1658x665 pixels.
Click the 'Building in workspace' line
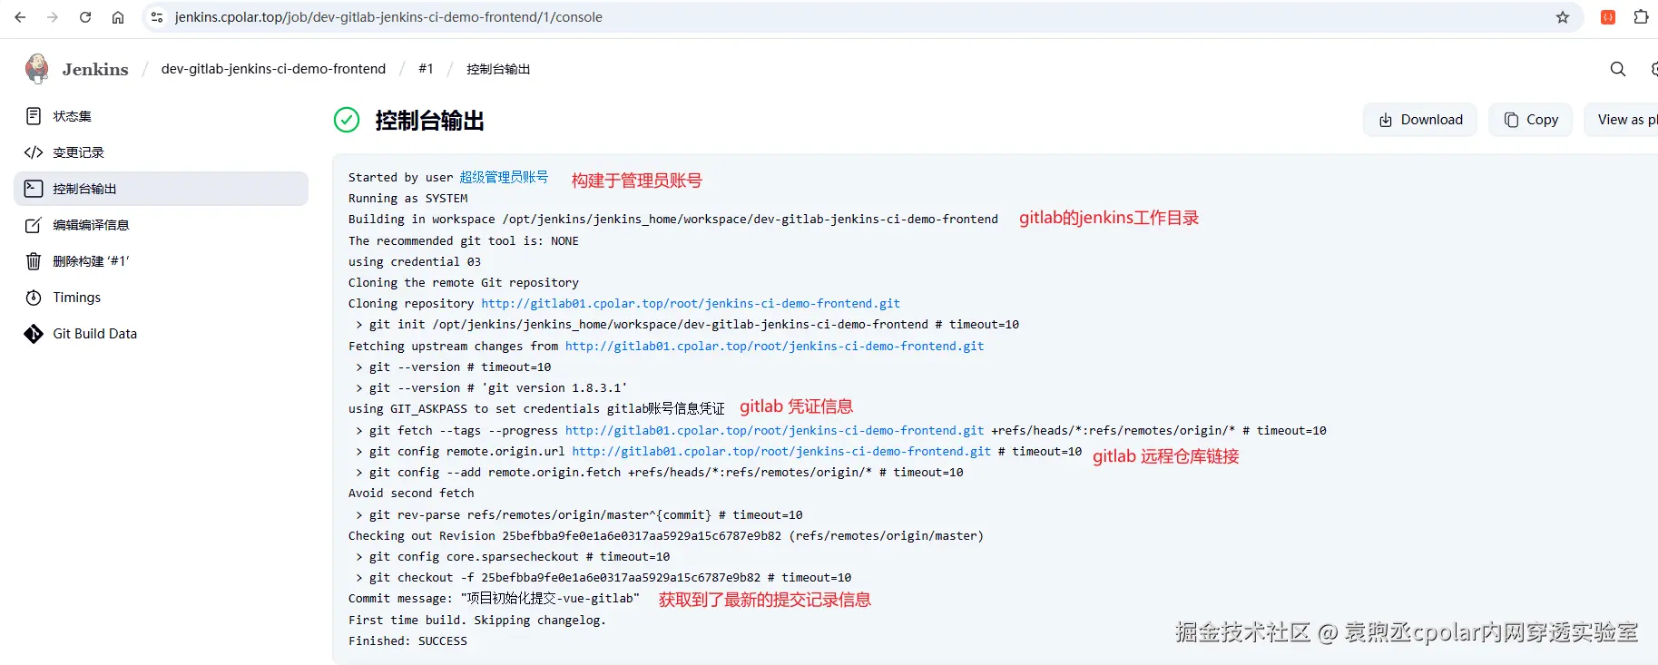[x=673, y=219]
